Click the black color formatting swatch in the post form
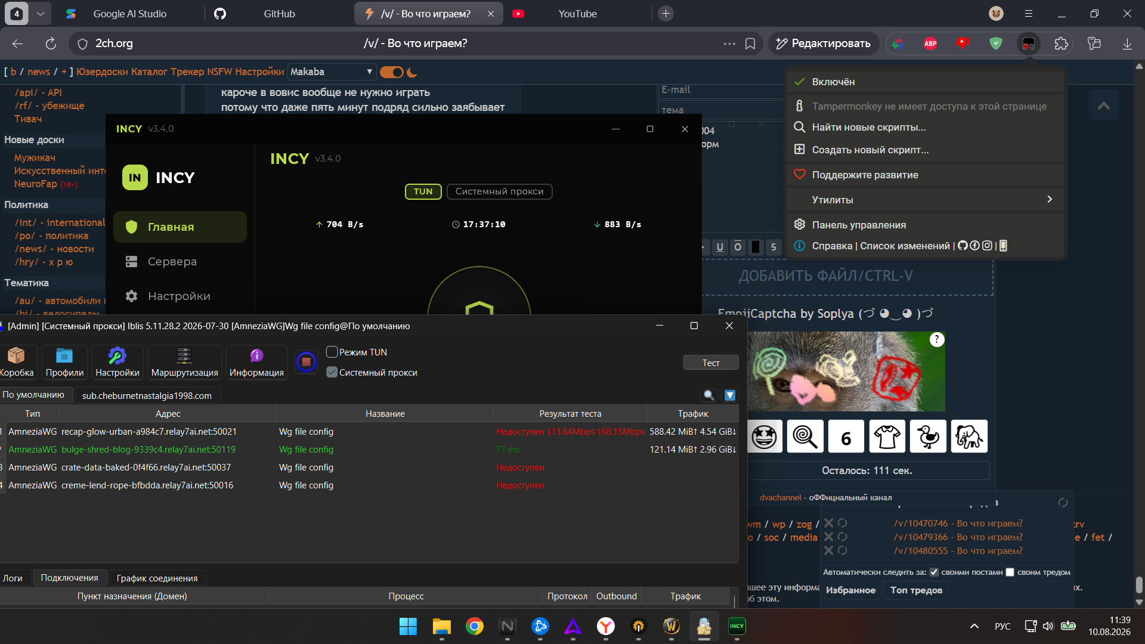Image resolution: width=1145 pixels, height=644 pixels. [756, 247]
